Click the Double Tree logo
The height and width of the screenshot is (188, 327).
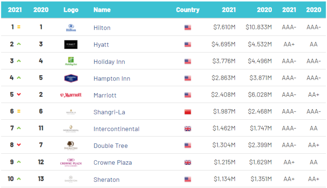71,145
